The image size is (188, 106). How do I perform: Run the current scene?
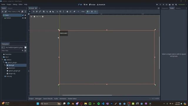tap(170, 5)
